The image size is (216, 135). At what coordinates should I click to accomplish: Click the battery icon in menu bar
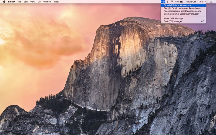[181, 2]
